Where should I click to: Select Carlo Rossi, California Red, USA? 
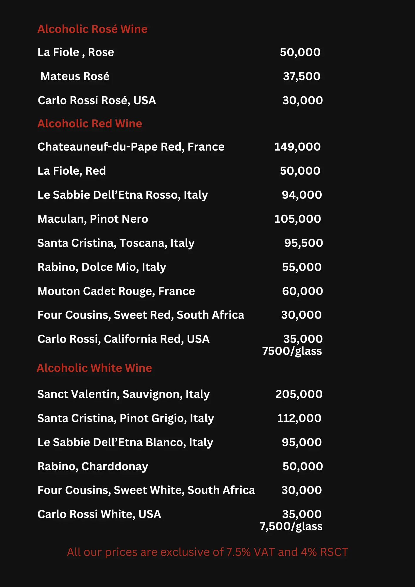coord(124,339)
